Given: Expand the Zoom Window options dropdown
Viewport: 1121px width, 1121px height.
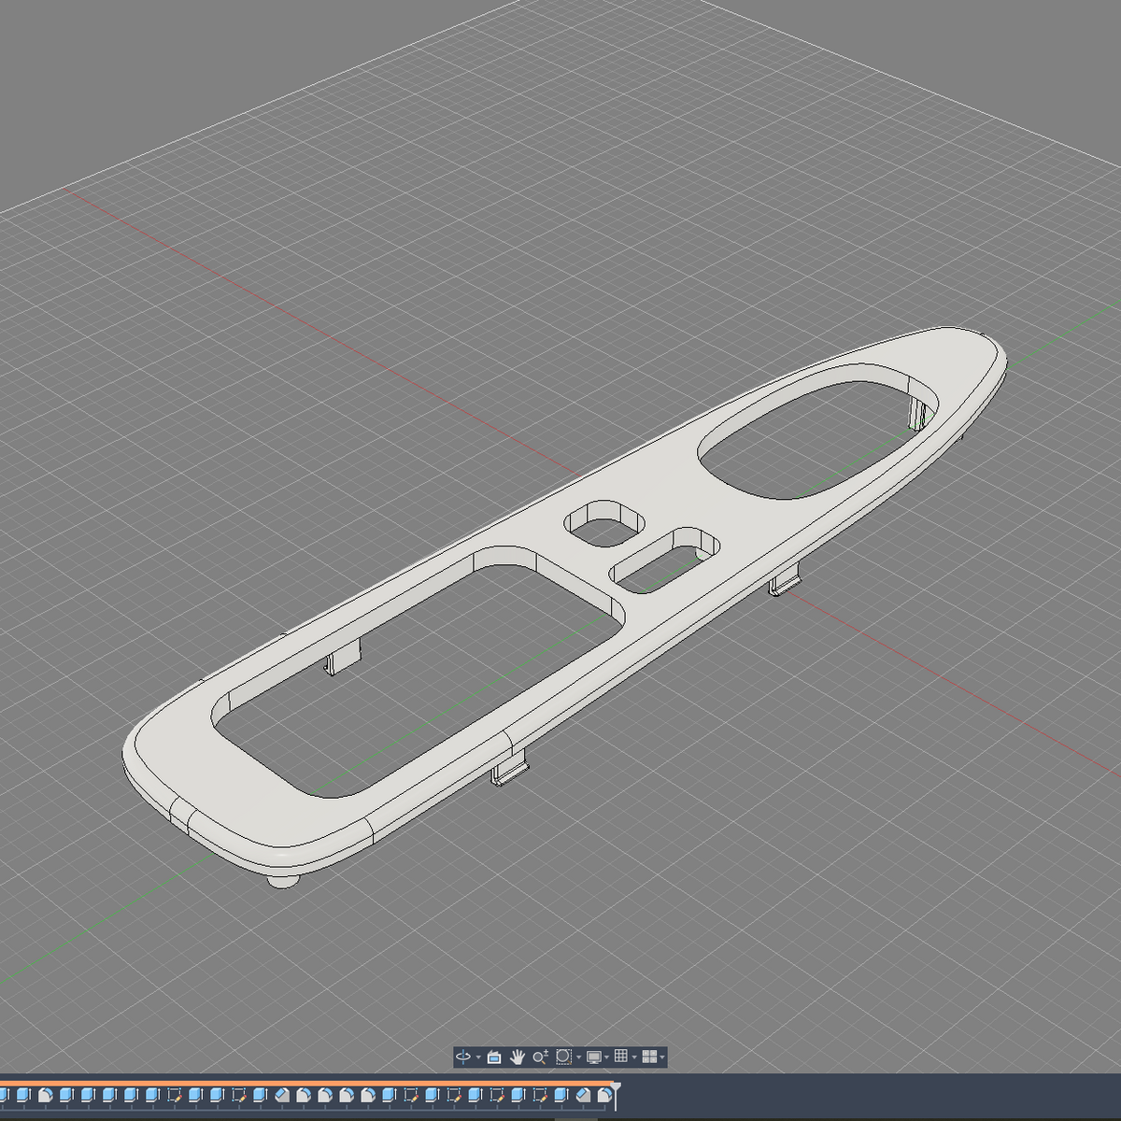Looking at the screenshot, I should [x=579, y=1057].
